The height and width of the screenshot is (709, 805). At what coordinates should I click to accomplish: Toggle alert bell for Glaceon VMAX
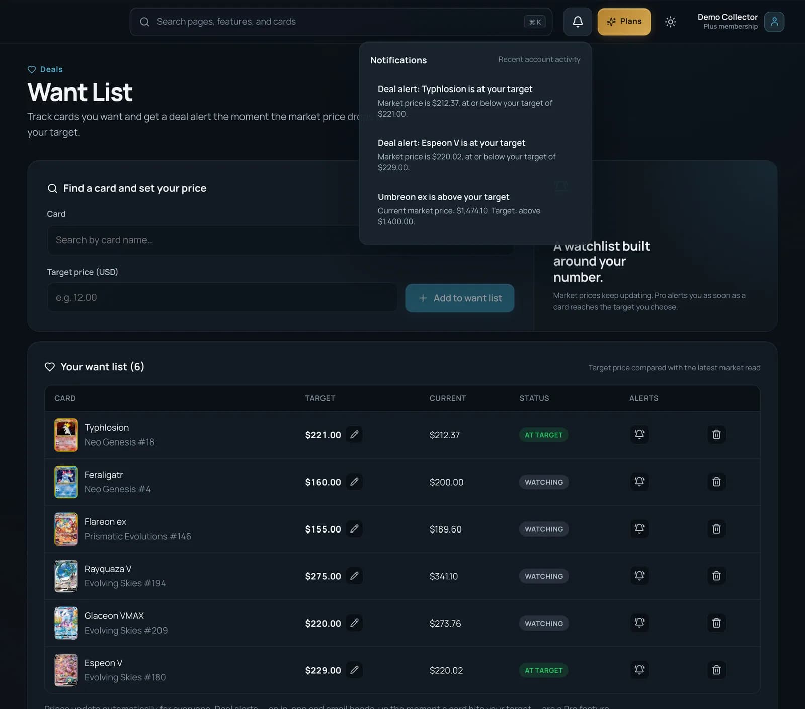click(x=639, y=623)
